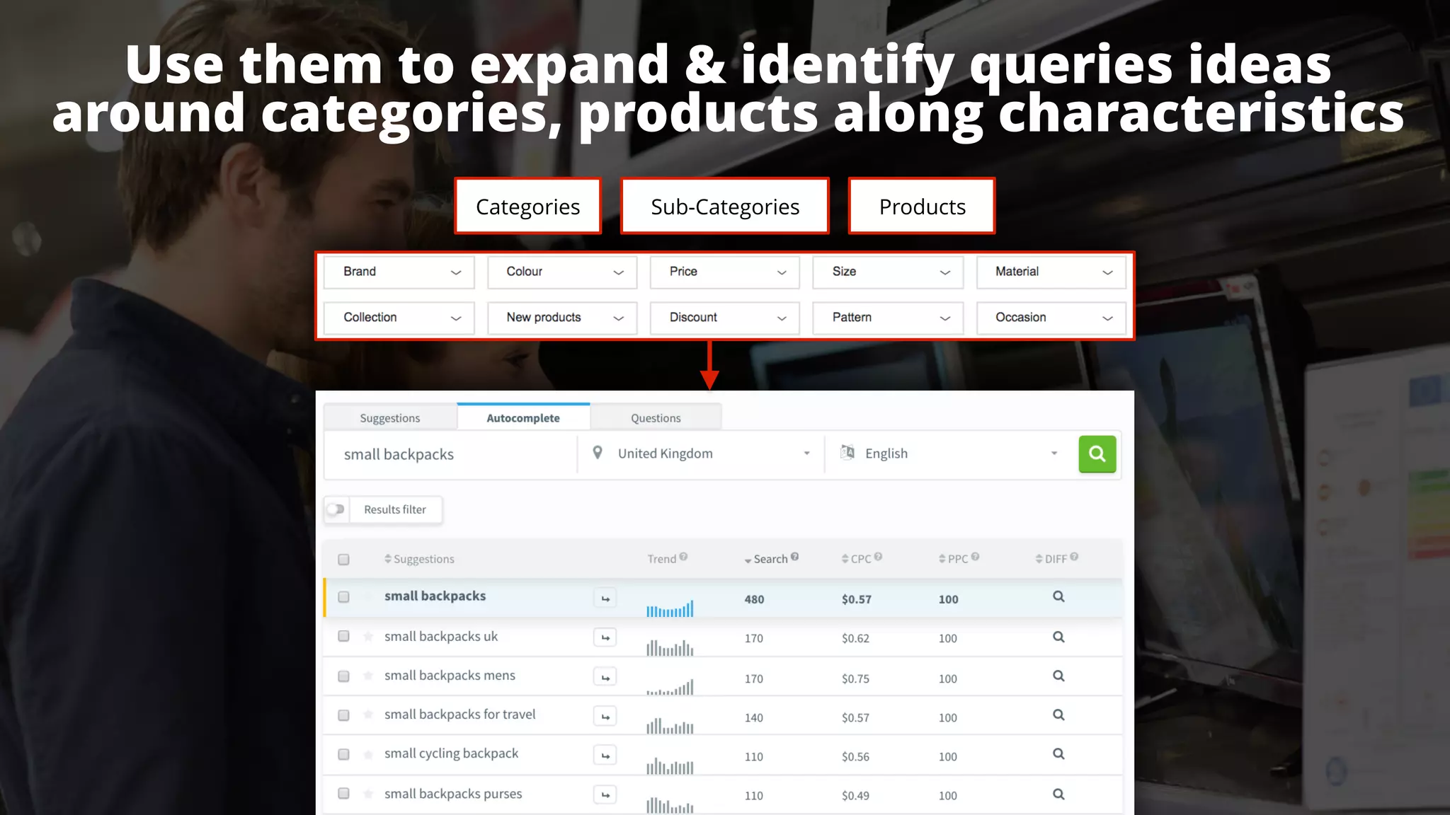Open the United Kingdom country dropdown
The image size is (1450, 815).
point(701,453)
